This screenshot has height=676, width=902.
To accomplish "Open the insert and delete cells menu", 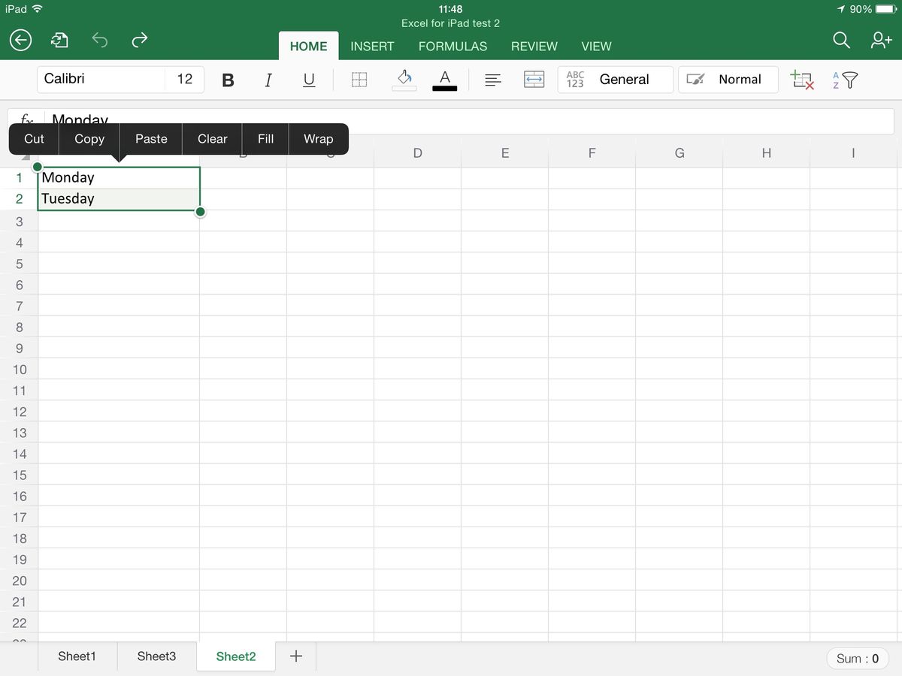I will click(x=801, y=80).
